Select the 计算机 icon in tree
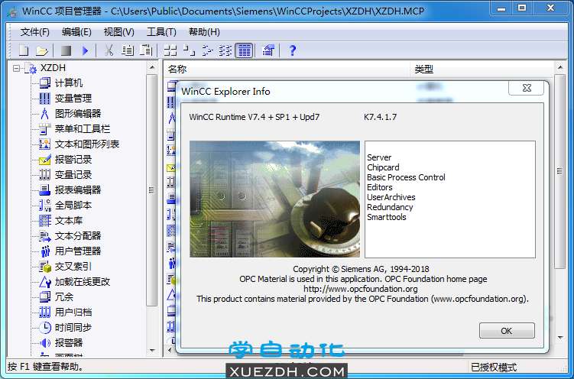This screenshot has height=379, width=574. (x=44, y=83)
